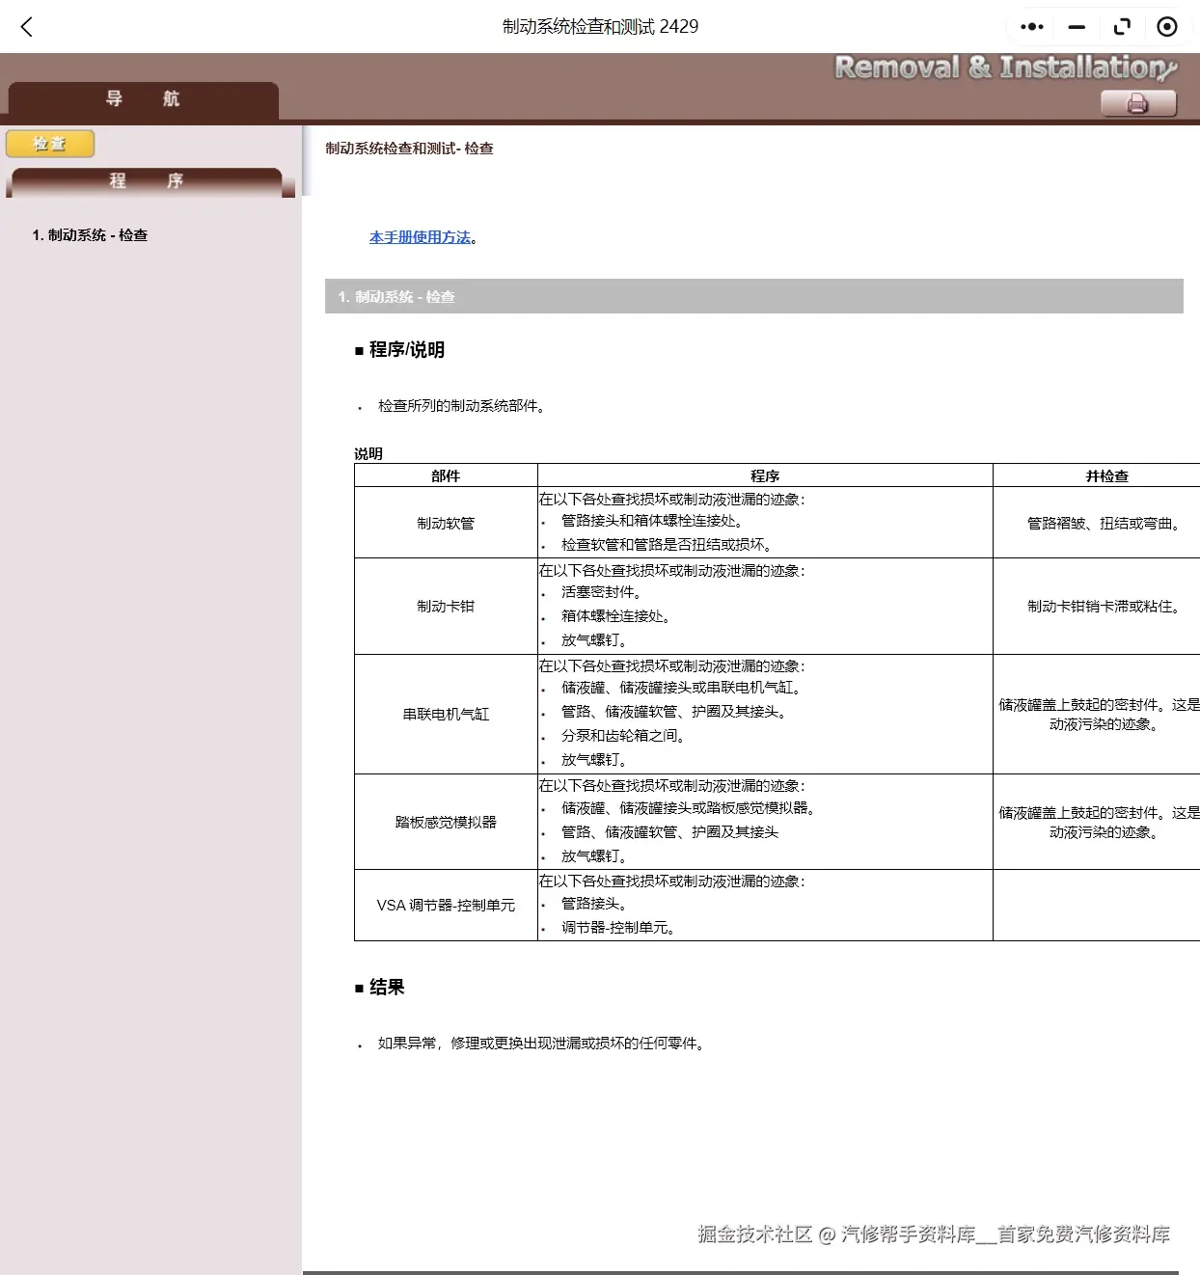Select the 1. 制动系统 - 检查 sidebar entry
Image resolution: width=1200 pixels, height=1275 pixels.
click(x=89, y=234)
